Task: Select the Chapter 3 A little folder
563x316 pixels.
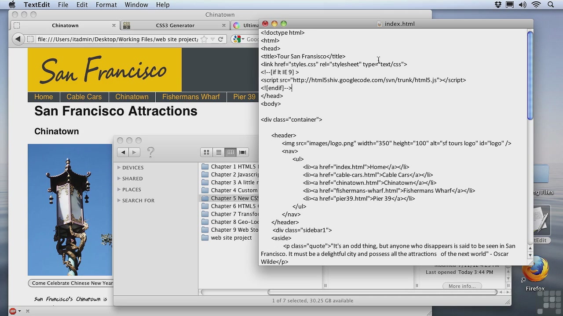Action: pos(230,183)
